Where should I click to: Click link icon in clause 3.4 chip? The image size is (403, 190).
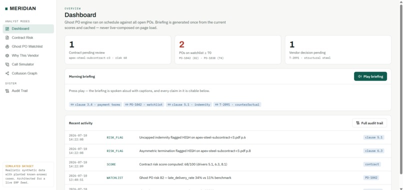pos(72,104)
